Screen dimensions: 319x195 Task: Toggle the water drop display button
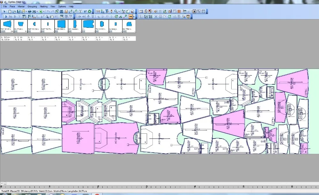(x=194, y=11)
